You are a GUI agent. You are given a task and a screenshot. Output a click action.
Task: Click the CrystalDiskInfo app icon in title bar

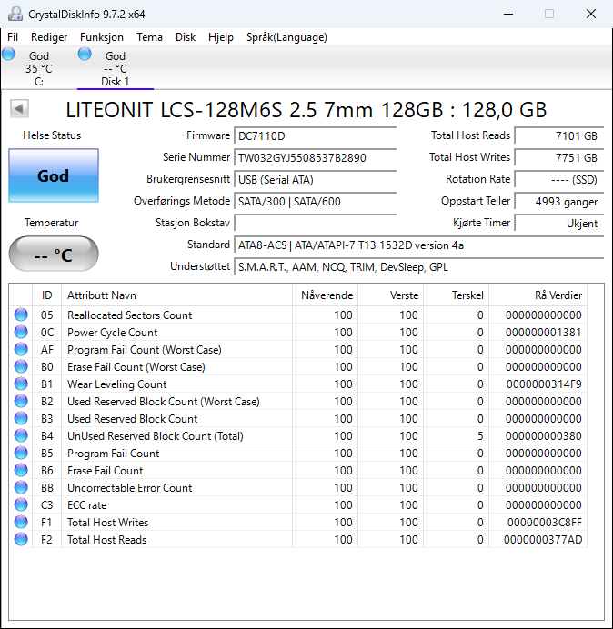15,14
